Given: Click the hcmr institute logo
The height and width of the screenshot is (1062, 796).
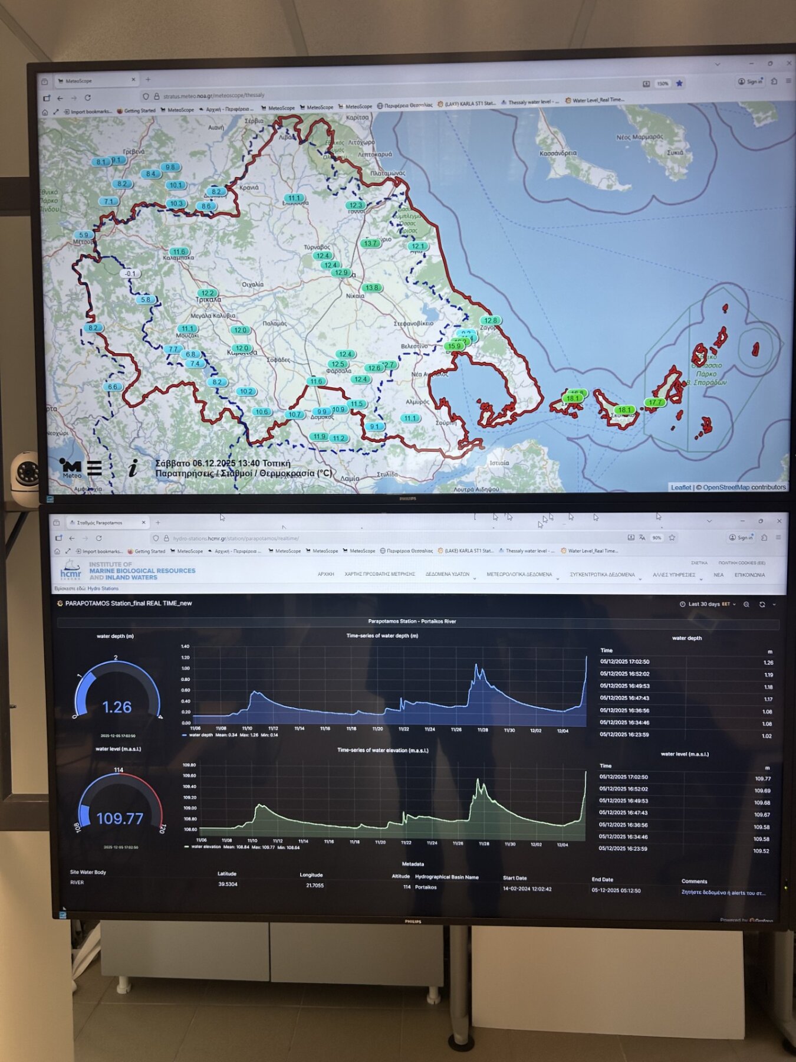Looking at the screenshot, I should pos(71,571).
